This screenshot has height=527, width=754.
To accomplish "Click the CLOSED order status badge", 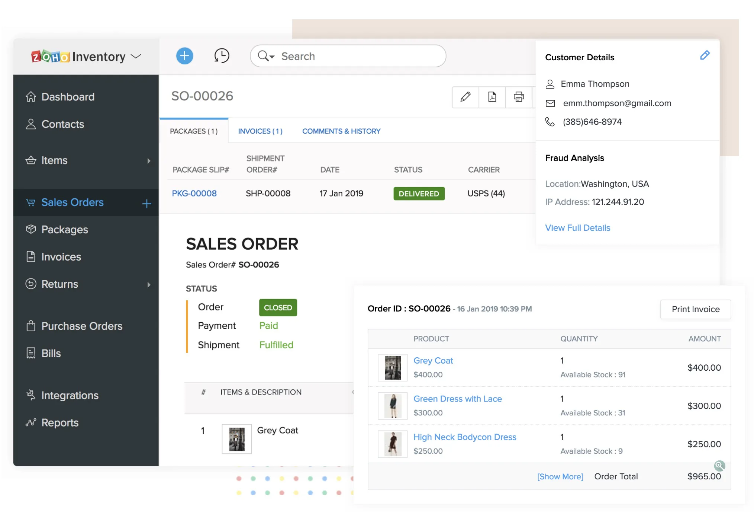I will (x=278, y=307).
